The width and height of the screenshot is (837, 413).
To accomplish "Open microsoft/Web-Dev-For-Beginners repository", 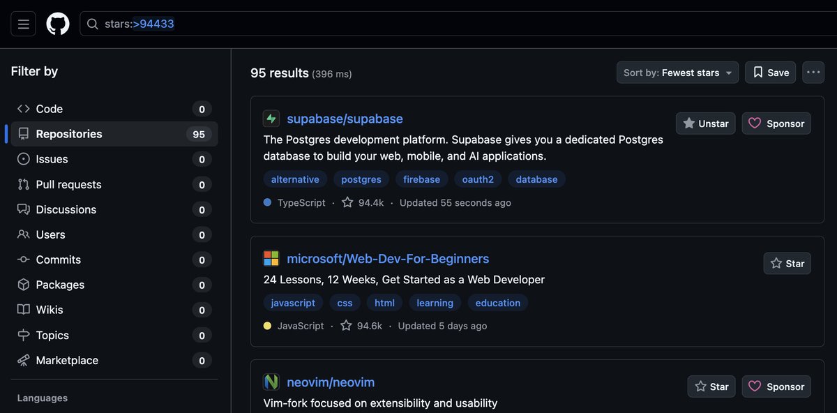I will pos(388,259).
